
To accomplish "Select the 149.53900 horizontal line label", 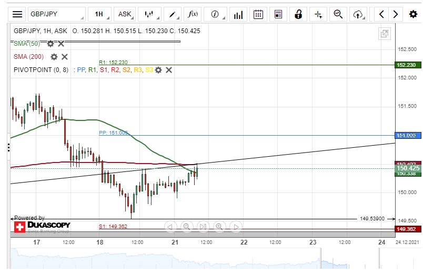I will click(372, 219).
